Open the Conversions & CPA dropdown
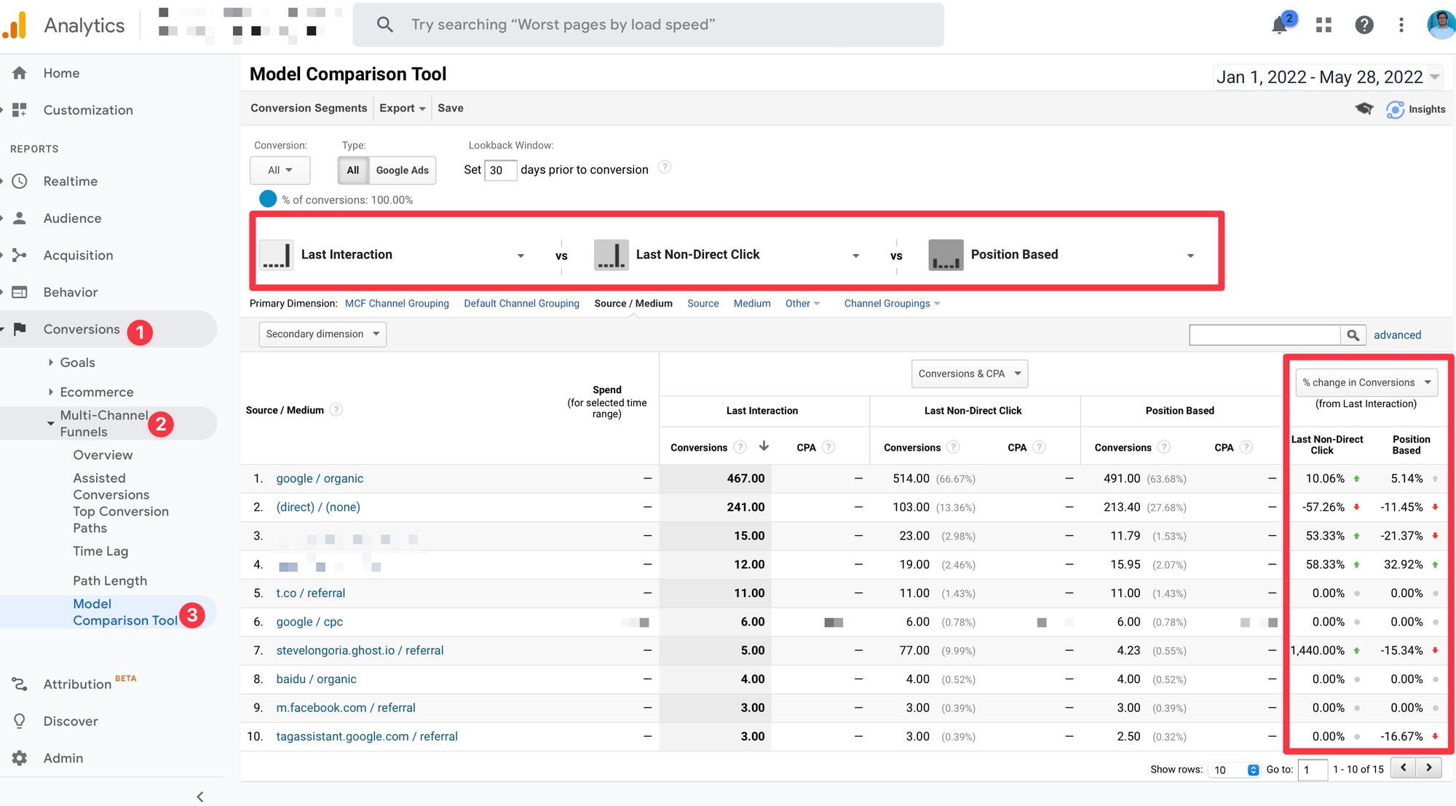 click(970, 374)
